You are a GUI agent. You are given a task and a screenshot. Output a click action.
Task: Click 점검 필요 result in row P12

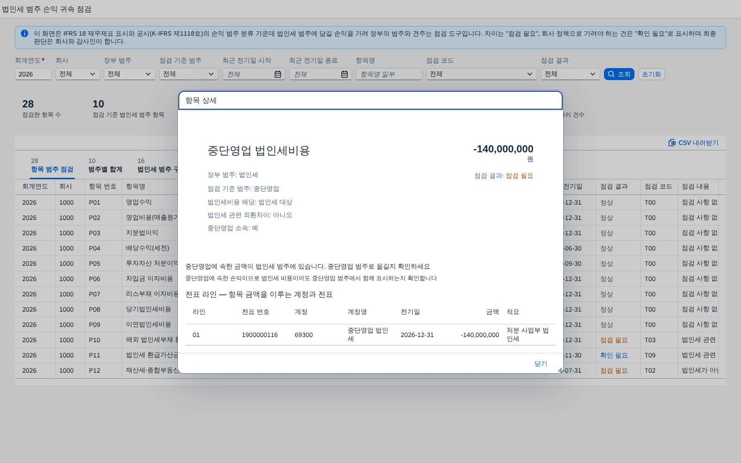pos(614,370)
